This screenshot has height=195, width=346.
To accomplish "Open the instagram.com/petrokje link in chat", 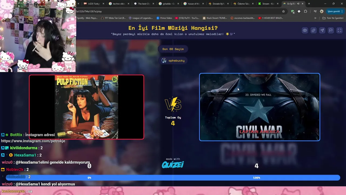I will point(33,141).
